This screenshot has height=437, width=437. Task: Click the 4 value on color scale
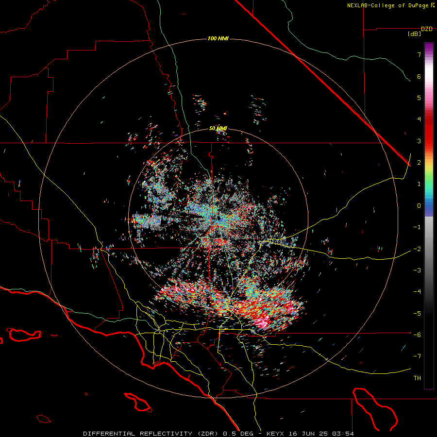tap(419, 119)
